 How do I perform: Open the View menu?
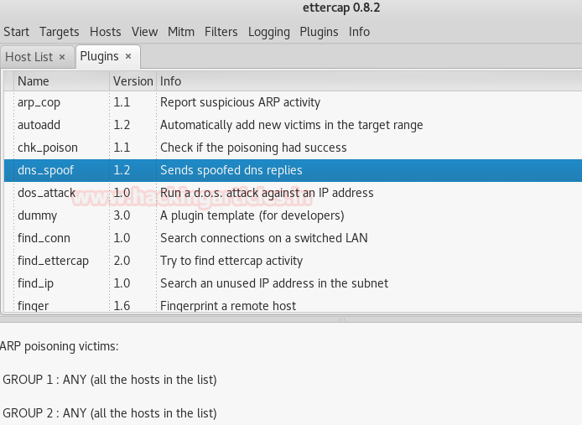coord(144,32)
